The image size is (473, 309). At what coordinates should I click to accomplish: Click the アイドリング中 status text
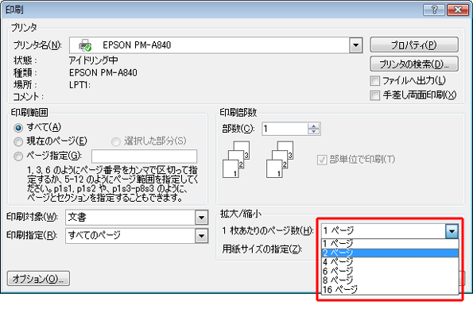pyautogui.click(x=94, y=60)
